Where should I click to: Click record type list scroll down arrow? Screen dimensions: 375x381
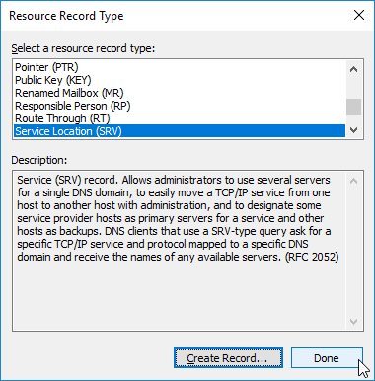pyautogui.click(x=354, y=130)
